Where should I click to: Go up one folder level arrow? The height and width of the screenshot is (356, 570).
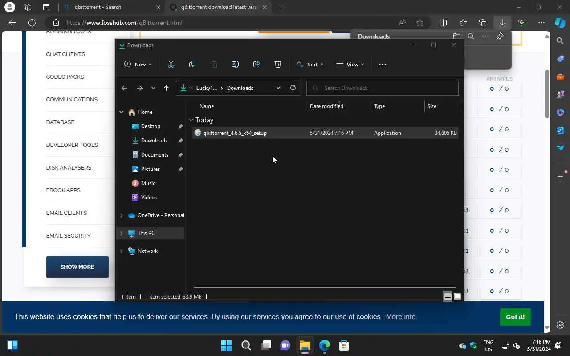point(166,88)
